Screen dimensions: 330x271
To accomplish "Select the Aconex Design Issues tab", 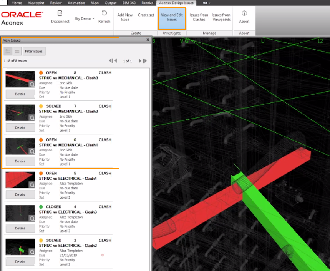I will click(x=176, y=3).
